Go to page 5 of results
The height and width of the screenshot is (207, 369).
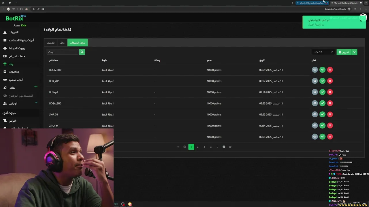217,147
